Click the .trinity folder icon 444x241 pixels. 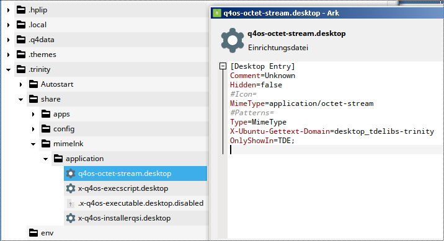21,69
